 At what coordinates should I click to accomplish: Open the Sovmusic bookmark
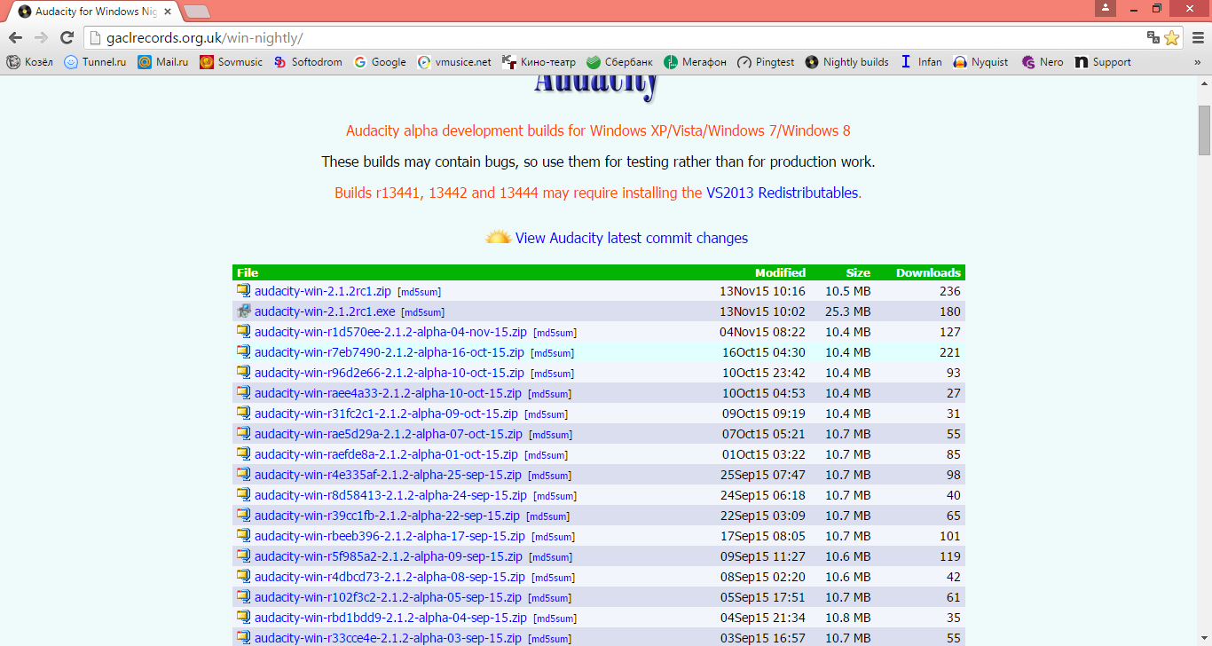click(232, 62)
